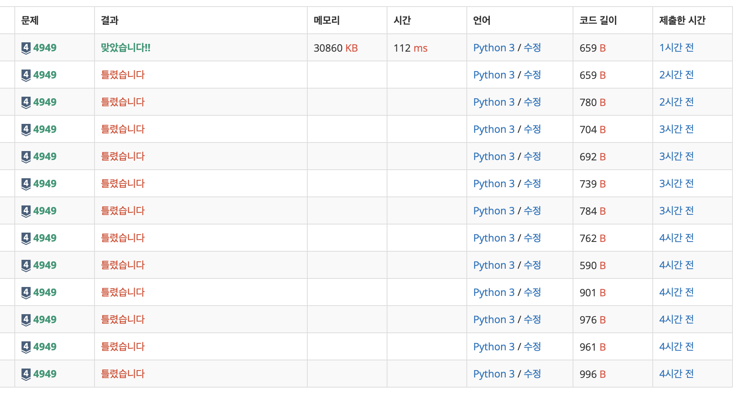736x393 pixels.
Task: Click the 3시간 전 link in the 739 B row
Action: pos(676,184)
